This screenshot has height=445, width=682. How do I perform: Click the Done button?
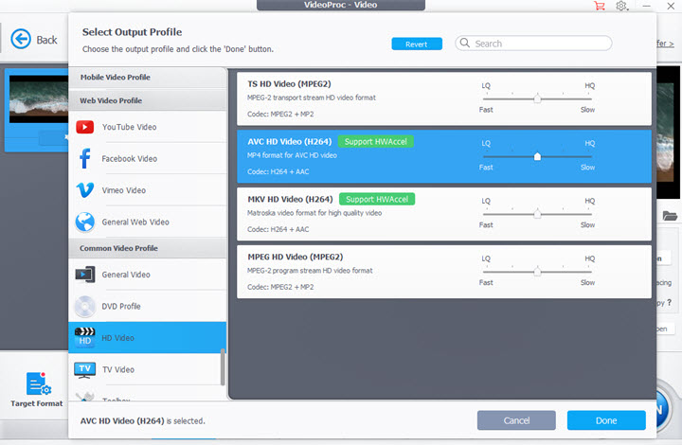point(606,420)
